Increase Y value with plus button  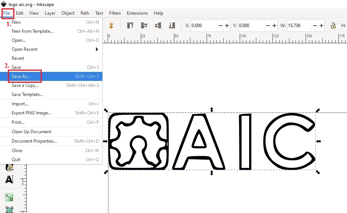click(274, 26)
